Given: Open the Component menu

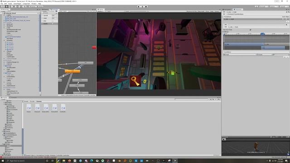Looking at the screenshot, I should [26, 4].
